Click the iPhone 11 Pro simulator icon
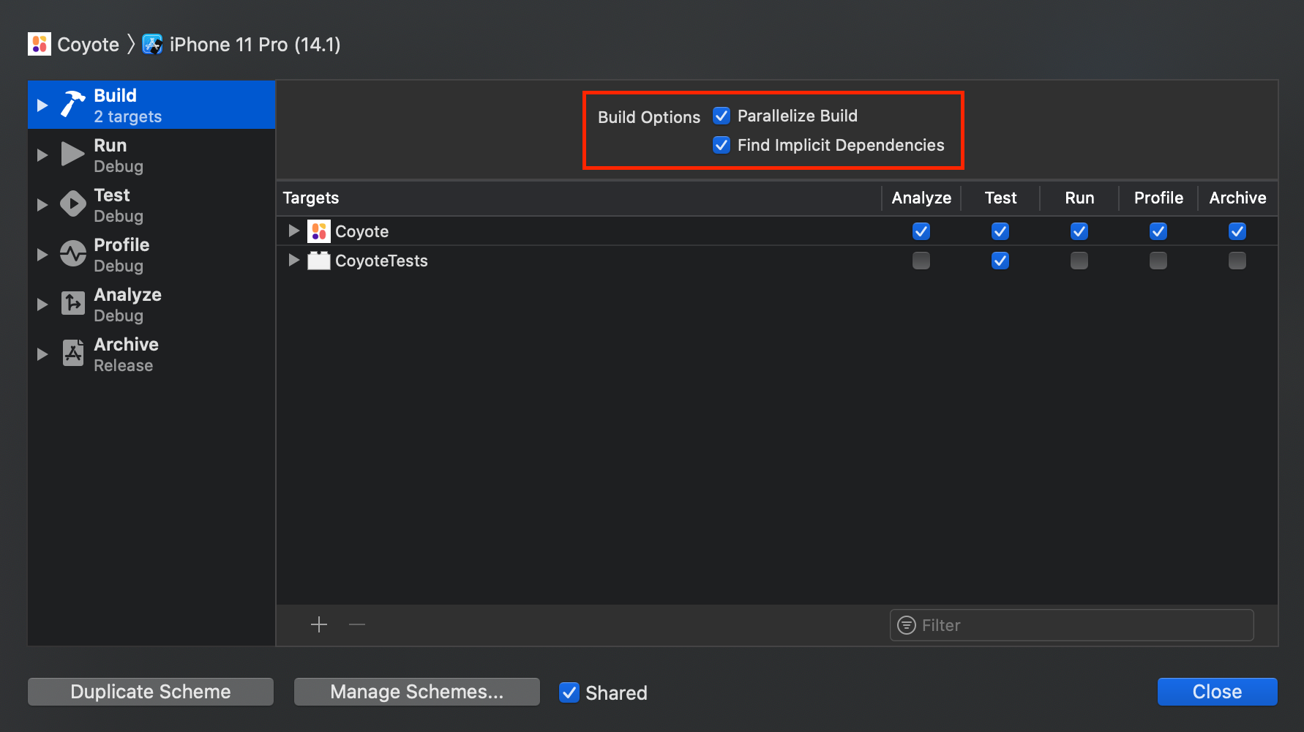This screenshot has height=732, width=1304. tap(152, 44)
